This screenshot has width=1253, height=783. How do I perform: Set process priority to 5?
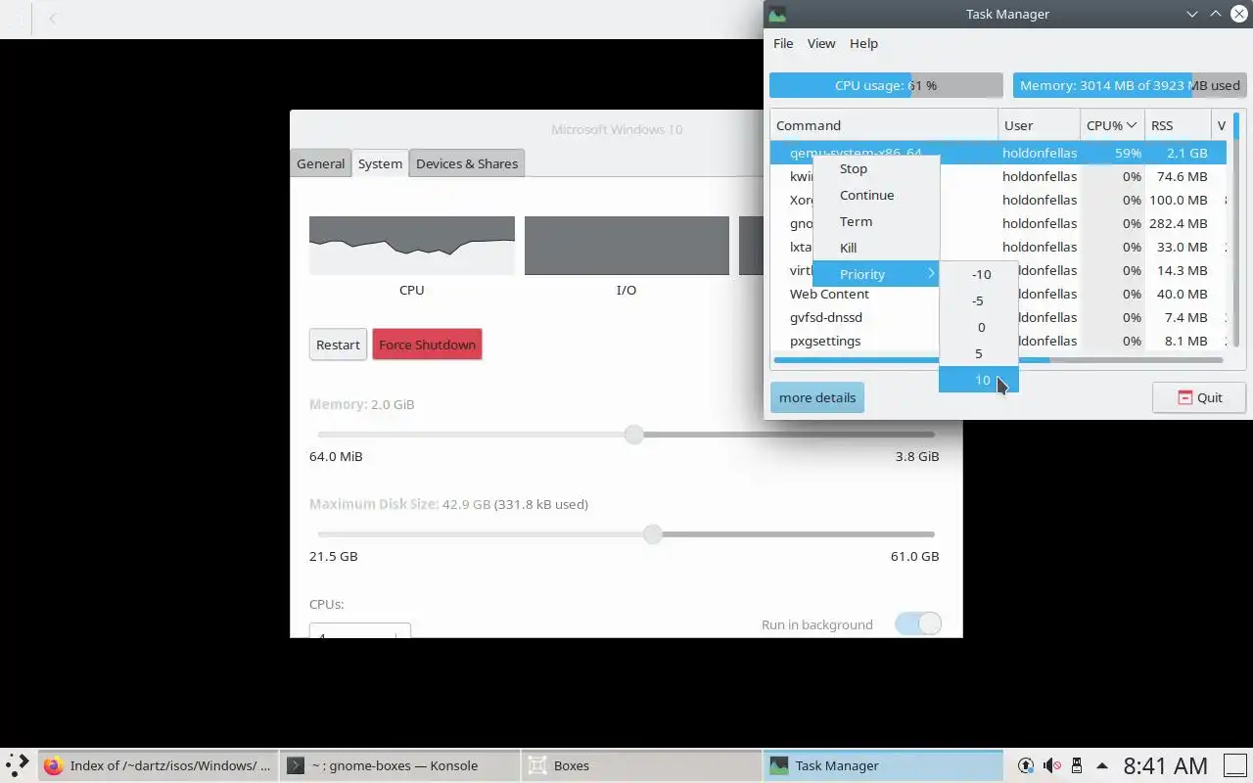(x=979, y=353)
